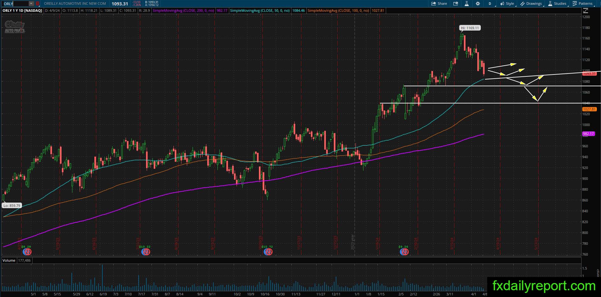Screen dimensions: 601x297
Task: Click the Lo: 859.79 price bubble
Action: (12, 206)
